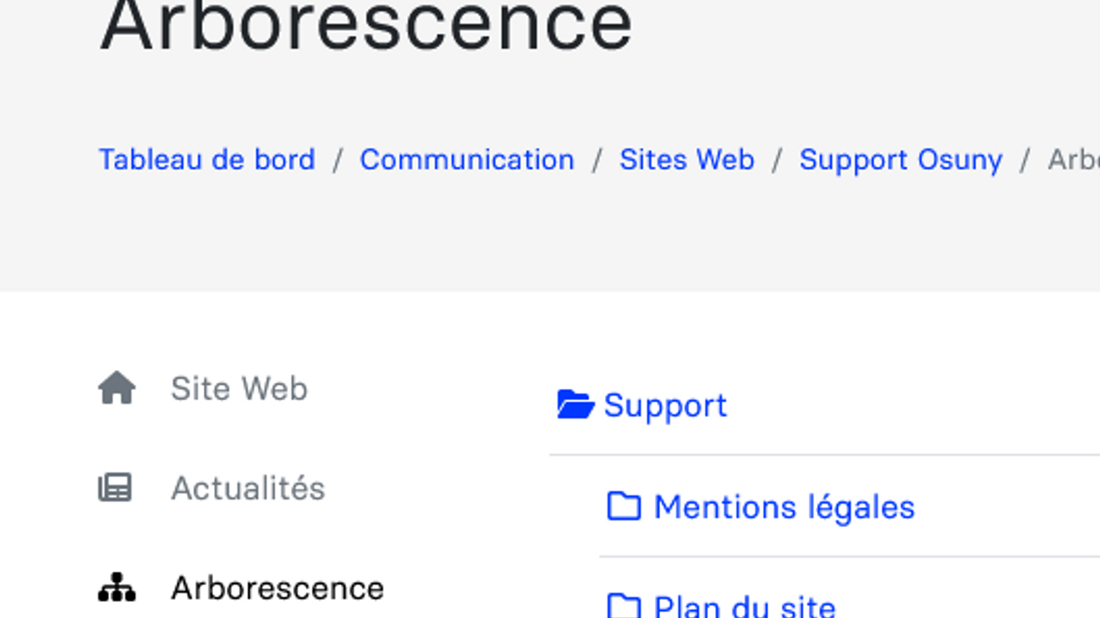Screen dimensions: 1100x618
Task: Navigate to the Communication breadcrumb
Action: point(467,160)
